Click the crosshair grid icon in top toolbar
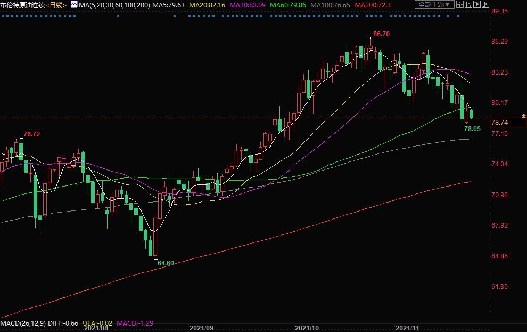This screenshot has height=332, width=527. 460,5
